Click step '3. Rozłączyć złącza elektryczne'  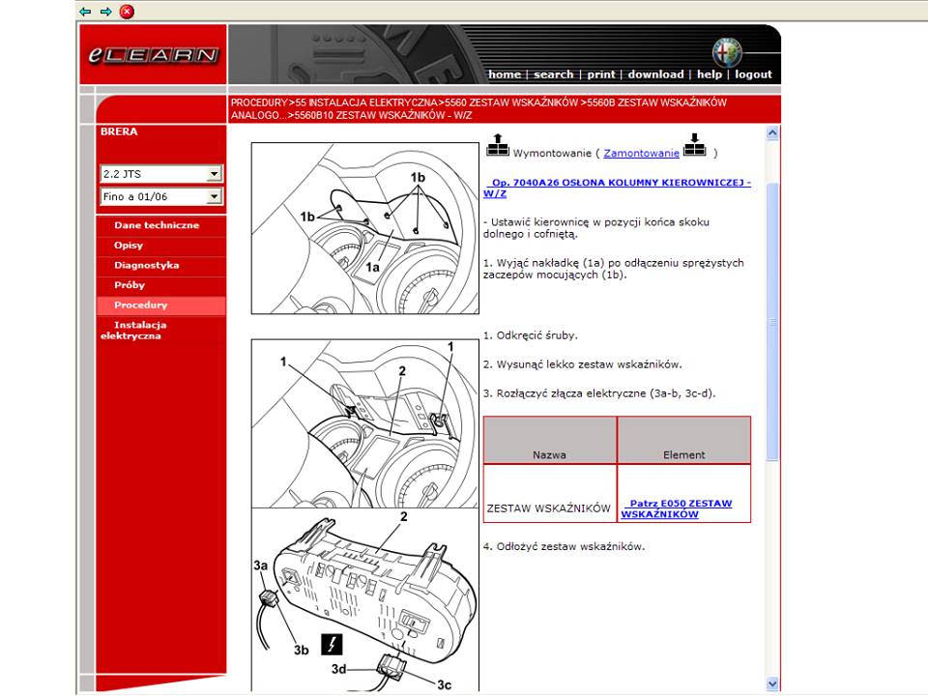[599, 393]
